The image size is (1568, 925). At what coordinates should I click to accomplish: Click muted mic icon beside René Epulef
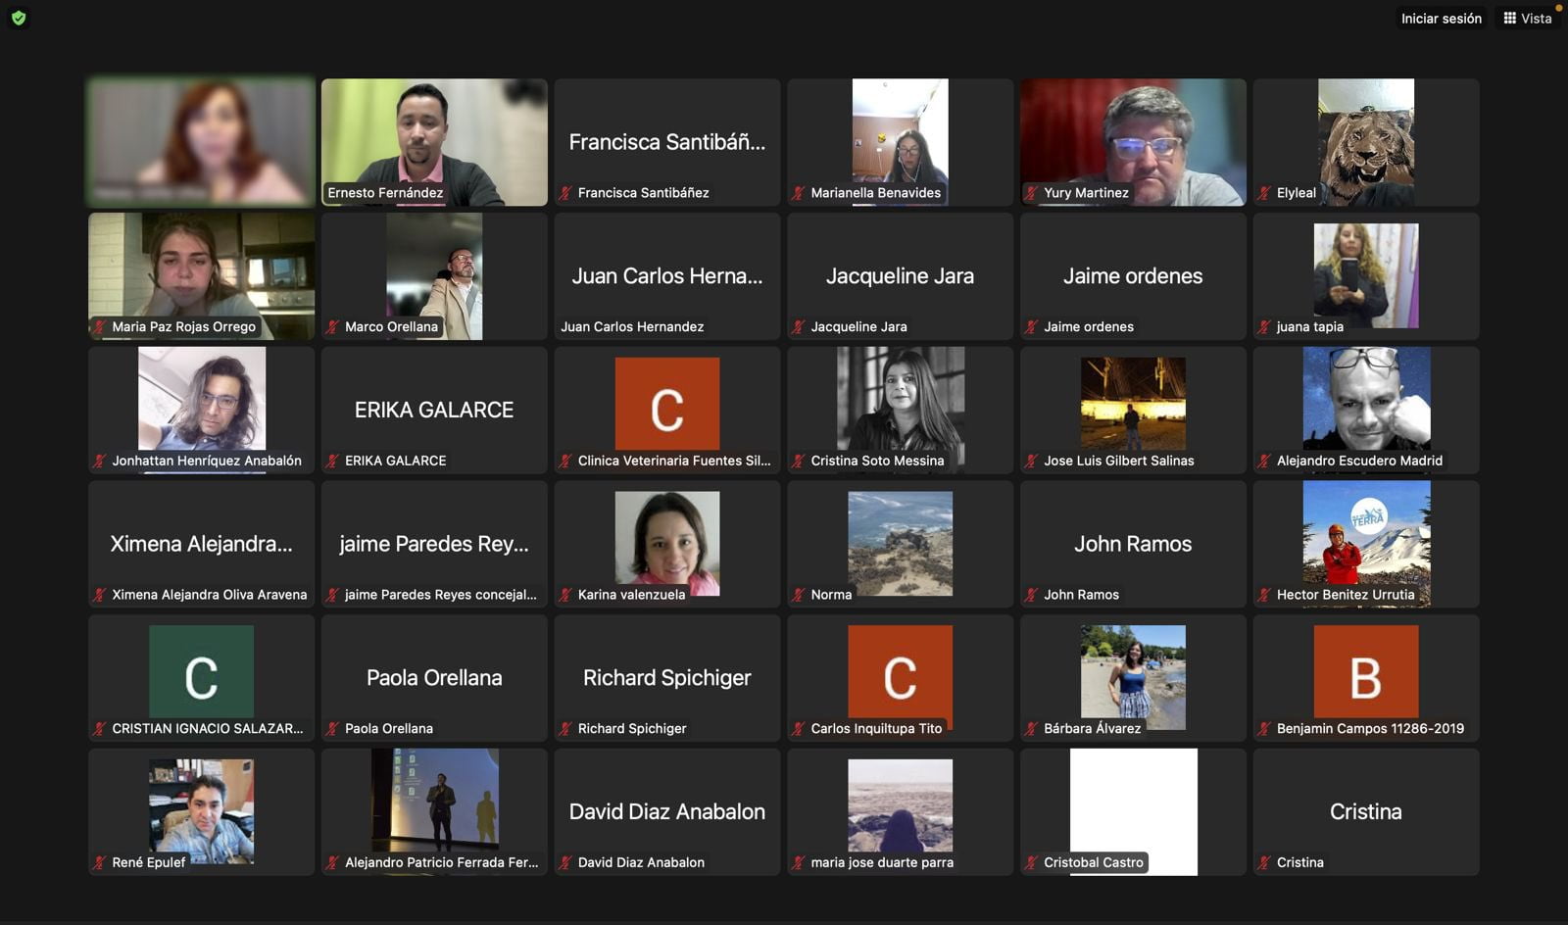coord(99,863)
